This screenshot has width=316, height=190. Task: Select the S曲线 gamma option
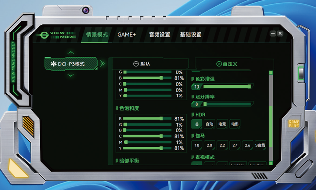(260, 145)
